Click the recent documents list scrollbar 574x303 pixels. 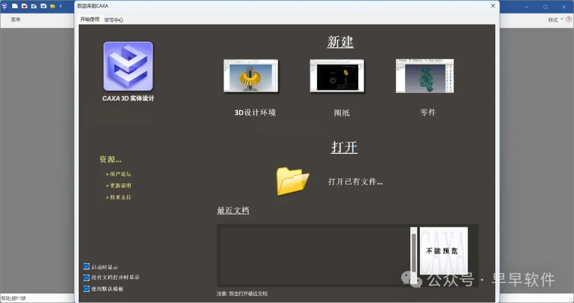click(x=413, y=255)
